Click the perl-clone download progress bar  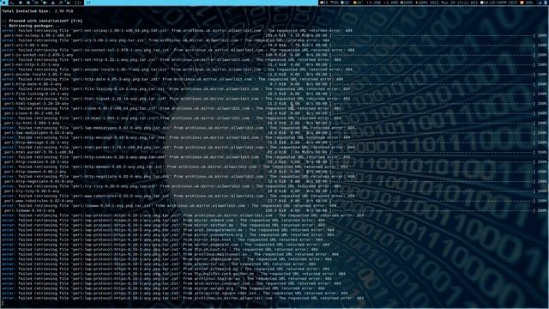(x=432, y=113)
